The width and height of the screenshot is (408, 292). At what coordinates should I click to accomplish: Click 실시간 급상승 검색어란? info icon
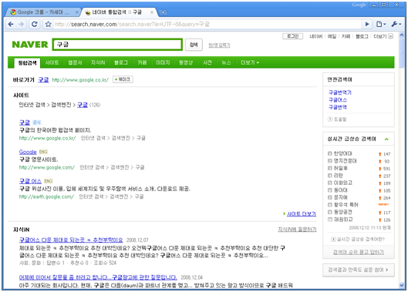[333, 239]
